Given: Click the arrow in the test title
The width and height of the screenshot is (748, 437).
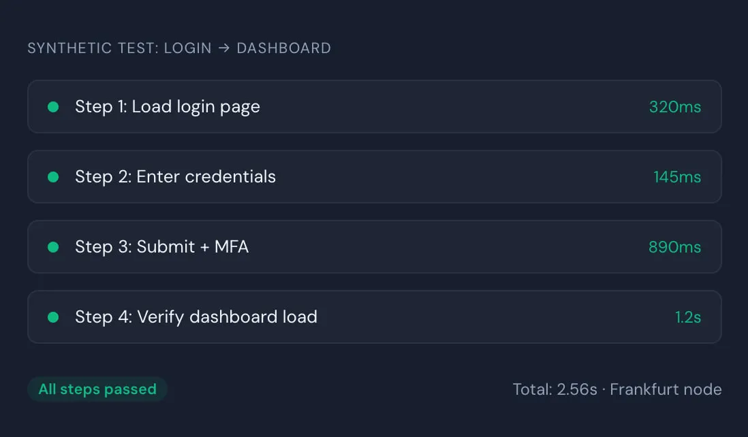Looking at the screenshot, I should tap(225, 48).
